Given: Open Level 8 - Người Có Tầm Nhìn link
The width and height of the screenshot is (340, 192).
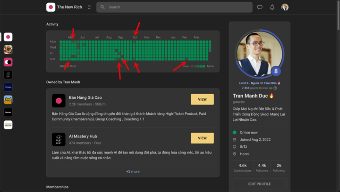Looking at the screenshot, I should 259,83.
